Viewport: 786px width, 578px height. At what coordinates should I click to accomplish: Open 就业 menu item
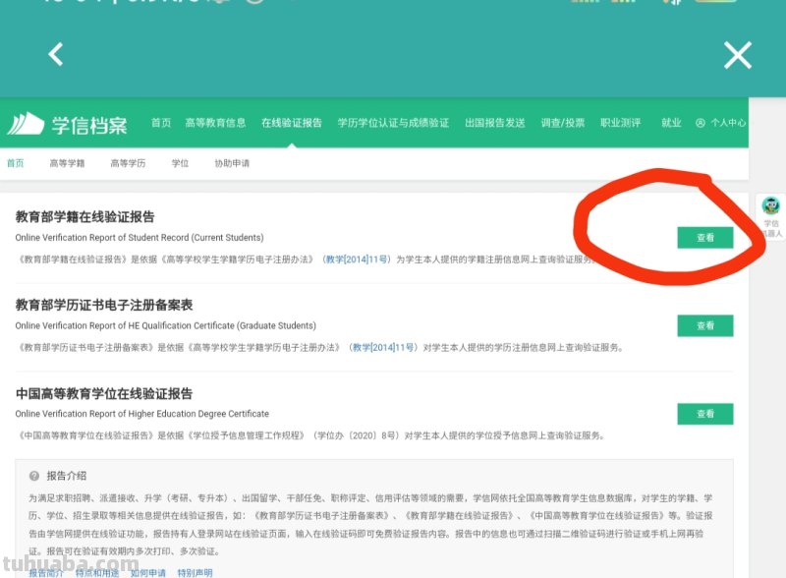point(671,123)
